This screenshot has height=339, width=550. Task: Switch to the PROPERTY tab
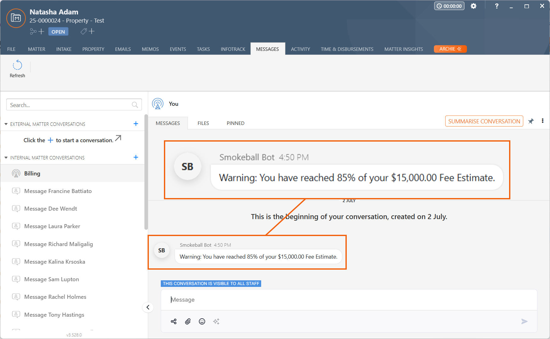click(x=93, y=49)
